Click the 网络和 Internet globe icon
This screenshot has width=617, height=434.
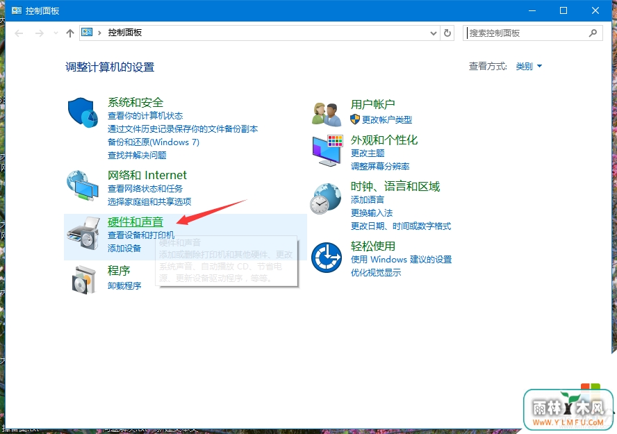point(83,185)
